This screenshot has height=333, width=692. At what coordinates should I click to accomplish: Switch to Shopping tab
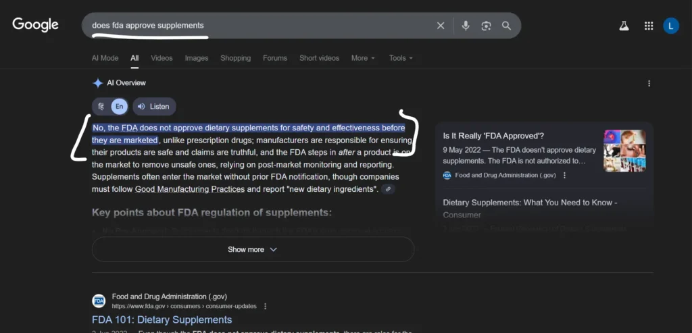pos(236,58)
